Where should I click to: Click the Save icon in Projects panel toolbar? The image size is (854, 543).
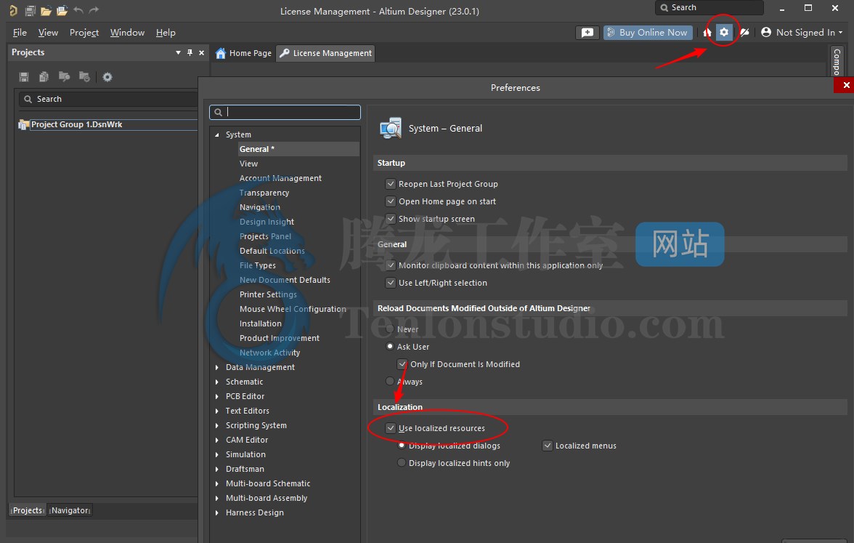tap(24, 77)
